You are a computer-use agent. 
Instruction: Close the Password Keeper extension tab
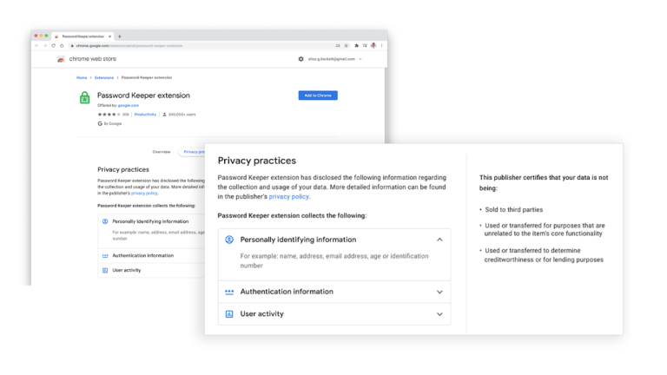click(x=109, y=36)
